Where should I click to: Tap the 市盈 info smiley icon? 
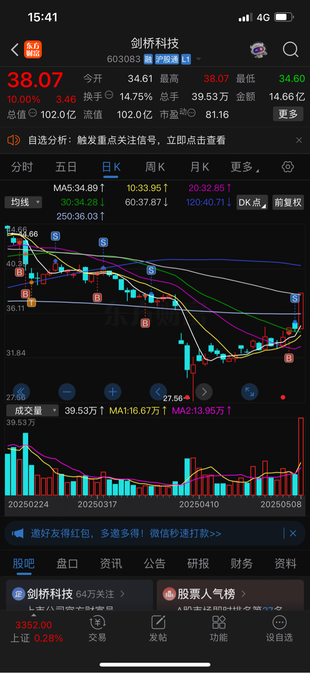pyautogui.click(x=191, y=113)
